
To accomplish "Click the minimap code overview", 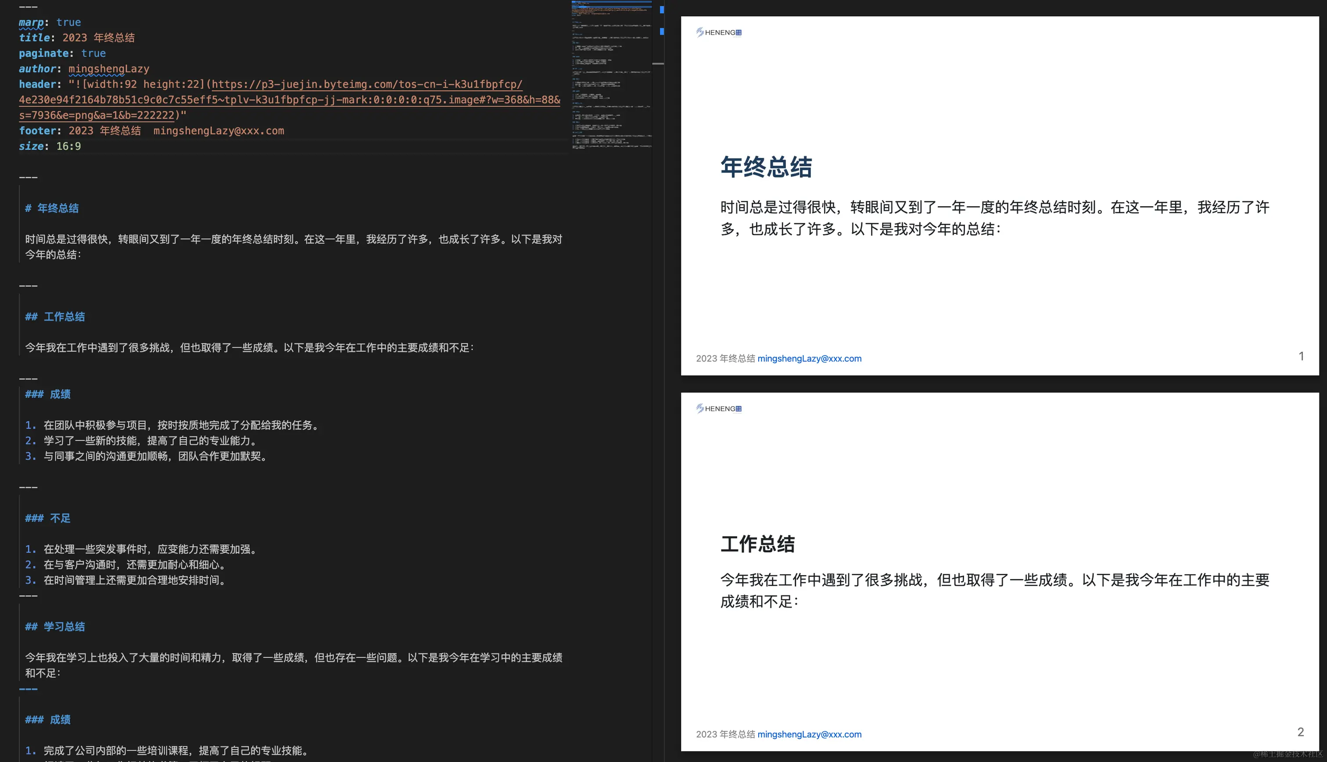I will pos(611,73).
